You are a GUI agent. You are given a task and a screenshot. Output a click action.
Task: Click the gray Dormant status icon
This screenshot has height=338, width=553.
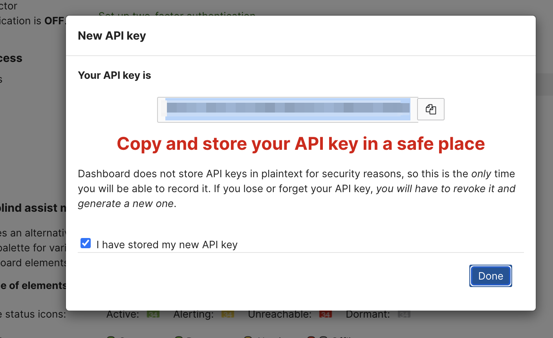[404, 314]
